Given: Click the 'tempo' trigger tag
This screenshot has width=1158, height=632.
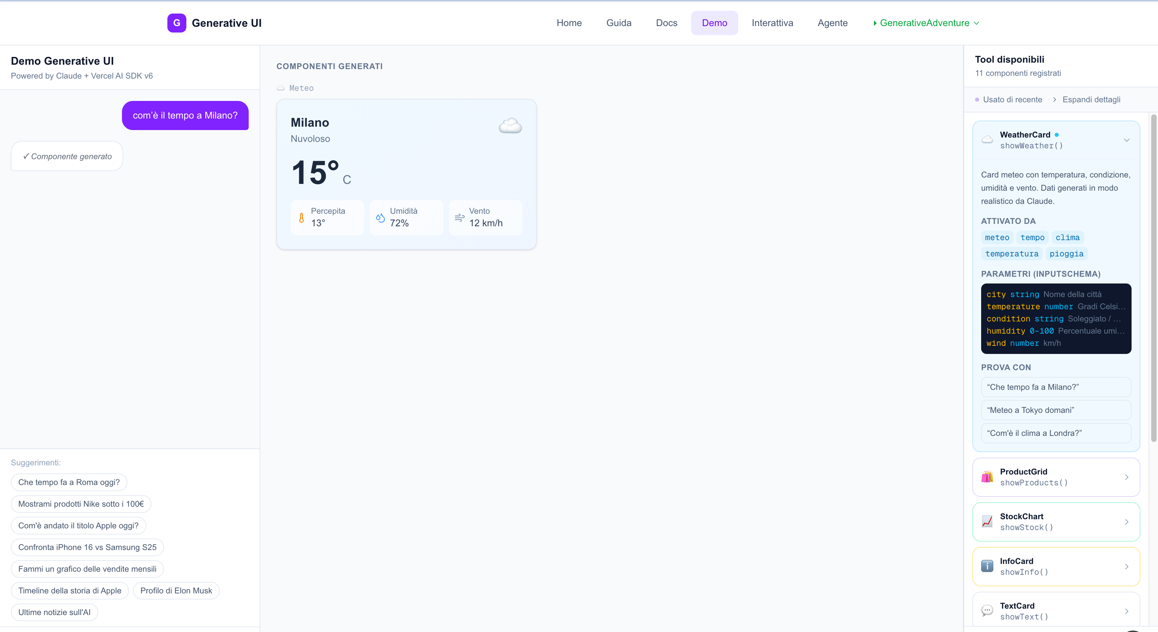Looking at the screenshot, I should [1032, 237].
